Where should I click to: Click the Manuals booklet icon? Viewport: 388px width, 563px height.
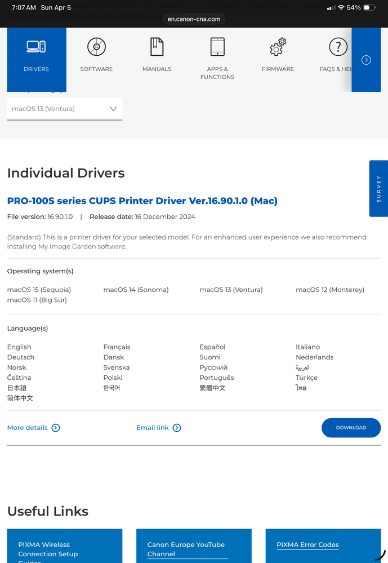click(157, 47)
